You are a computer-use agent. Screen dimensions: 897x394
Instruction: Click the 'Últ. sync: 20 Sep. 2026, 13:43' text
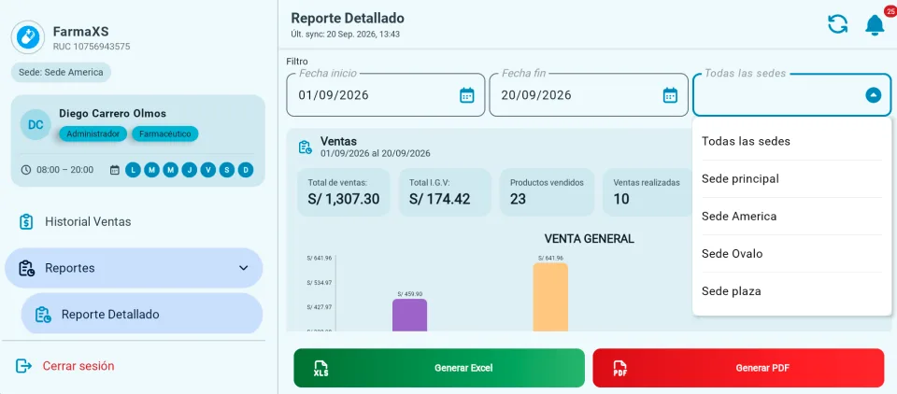346,35
